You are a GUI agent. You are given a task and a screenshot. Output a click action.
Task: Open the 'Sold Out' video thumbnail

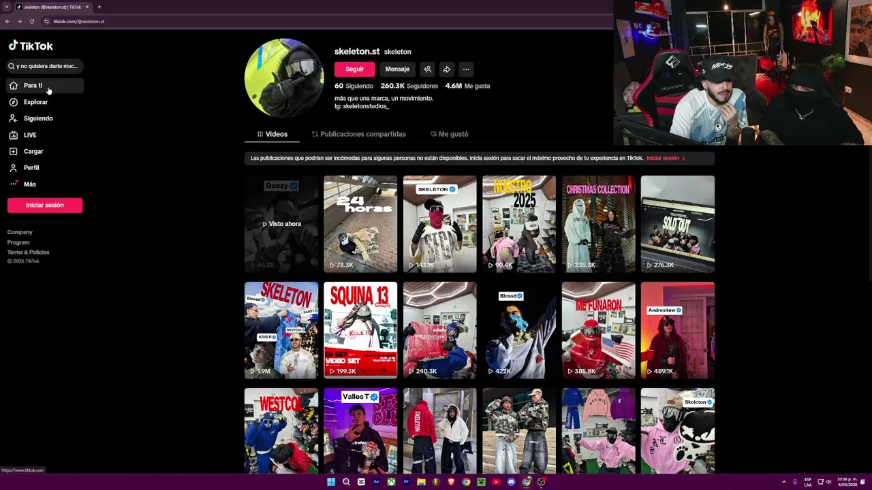coord(678,224)
